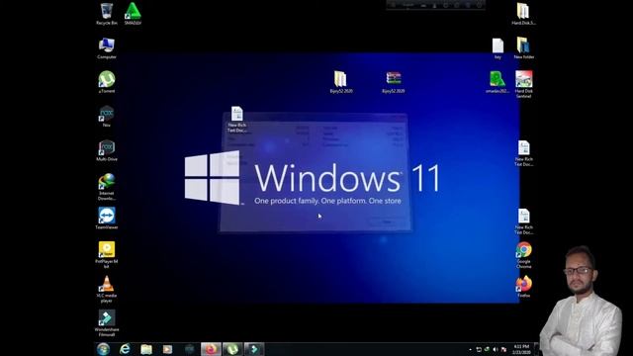
Task: Click the Windows Start button
Action: 103,349
